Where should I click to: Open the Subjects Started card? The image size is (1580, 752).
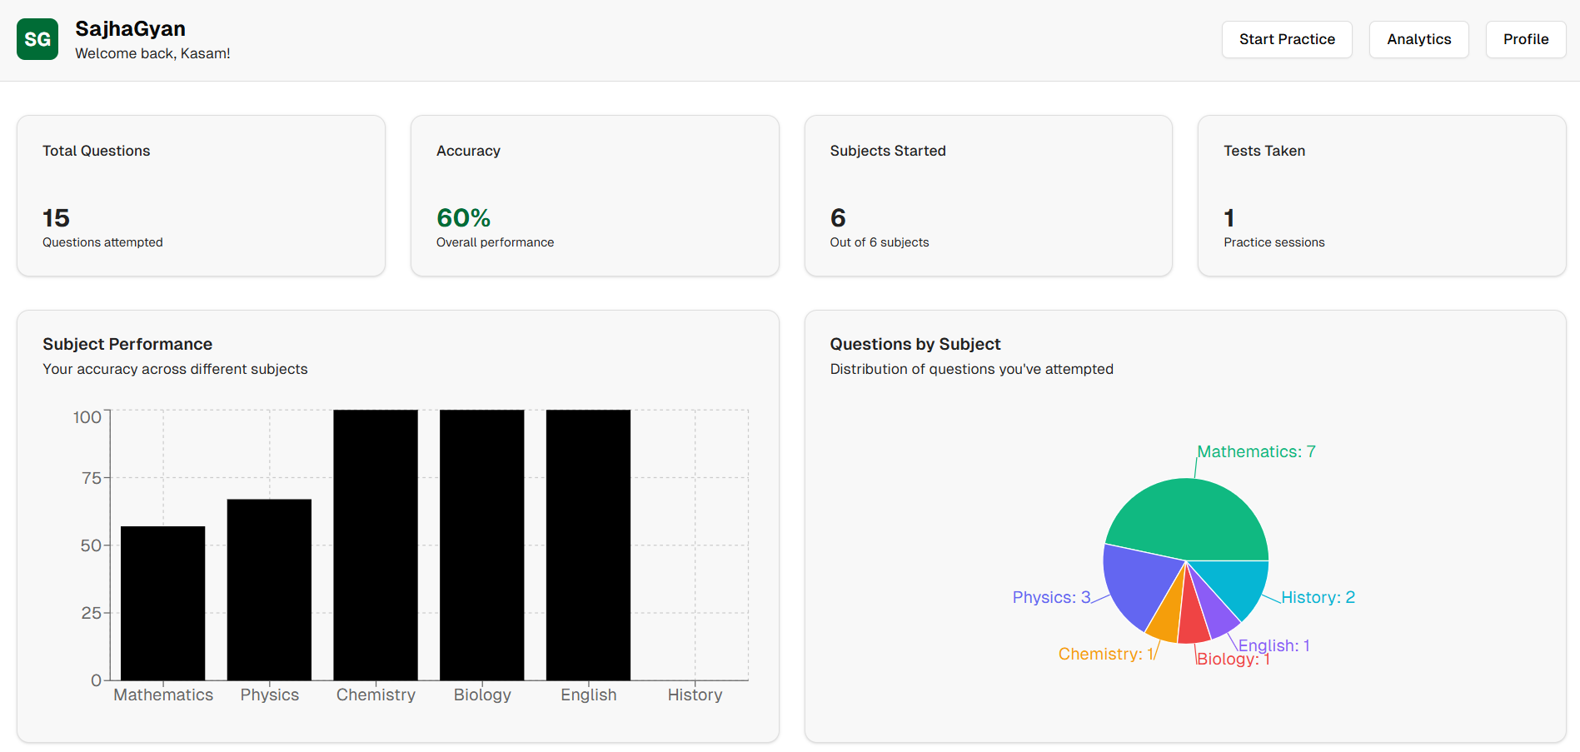point(988,196)
